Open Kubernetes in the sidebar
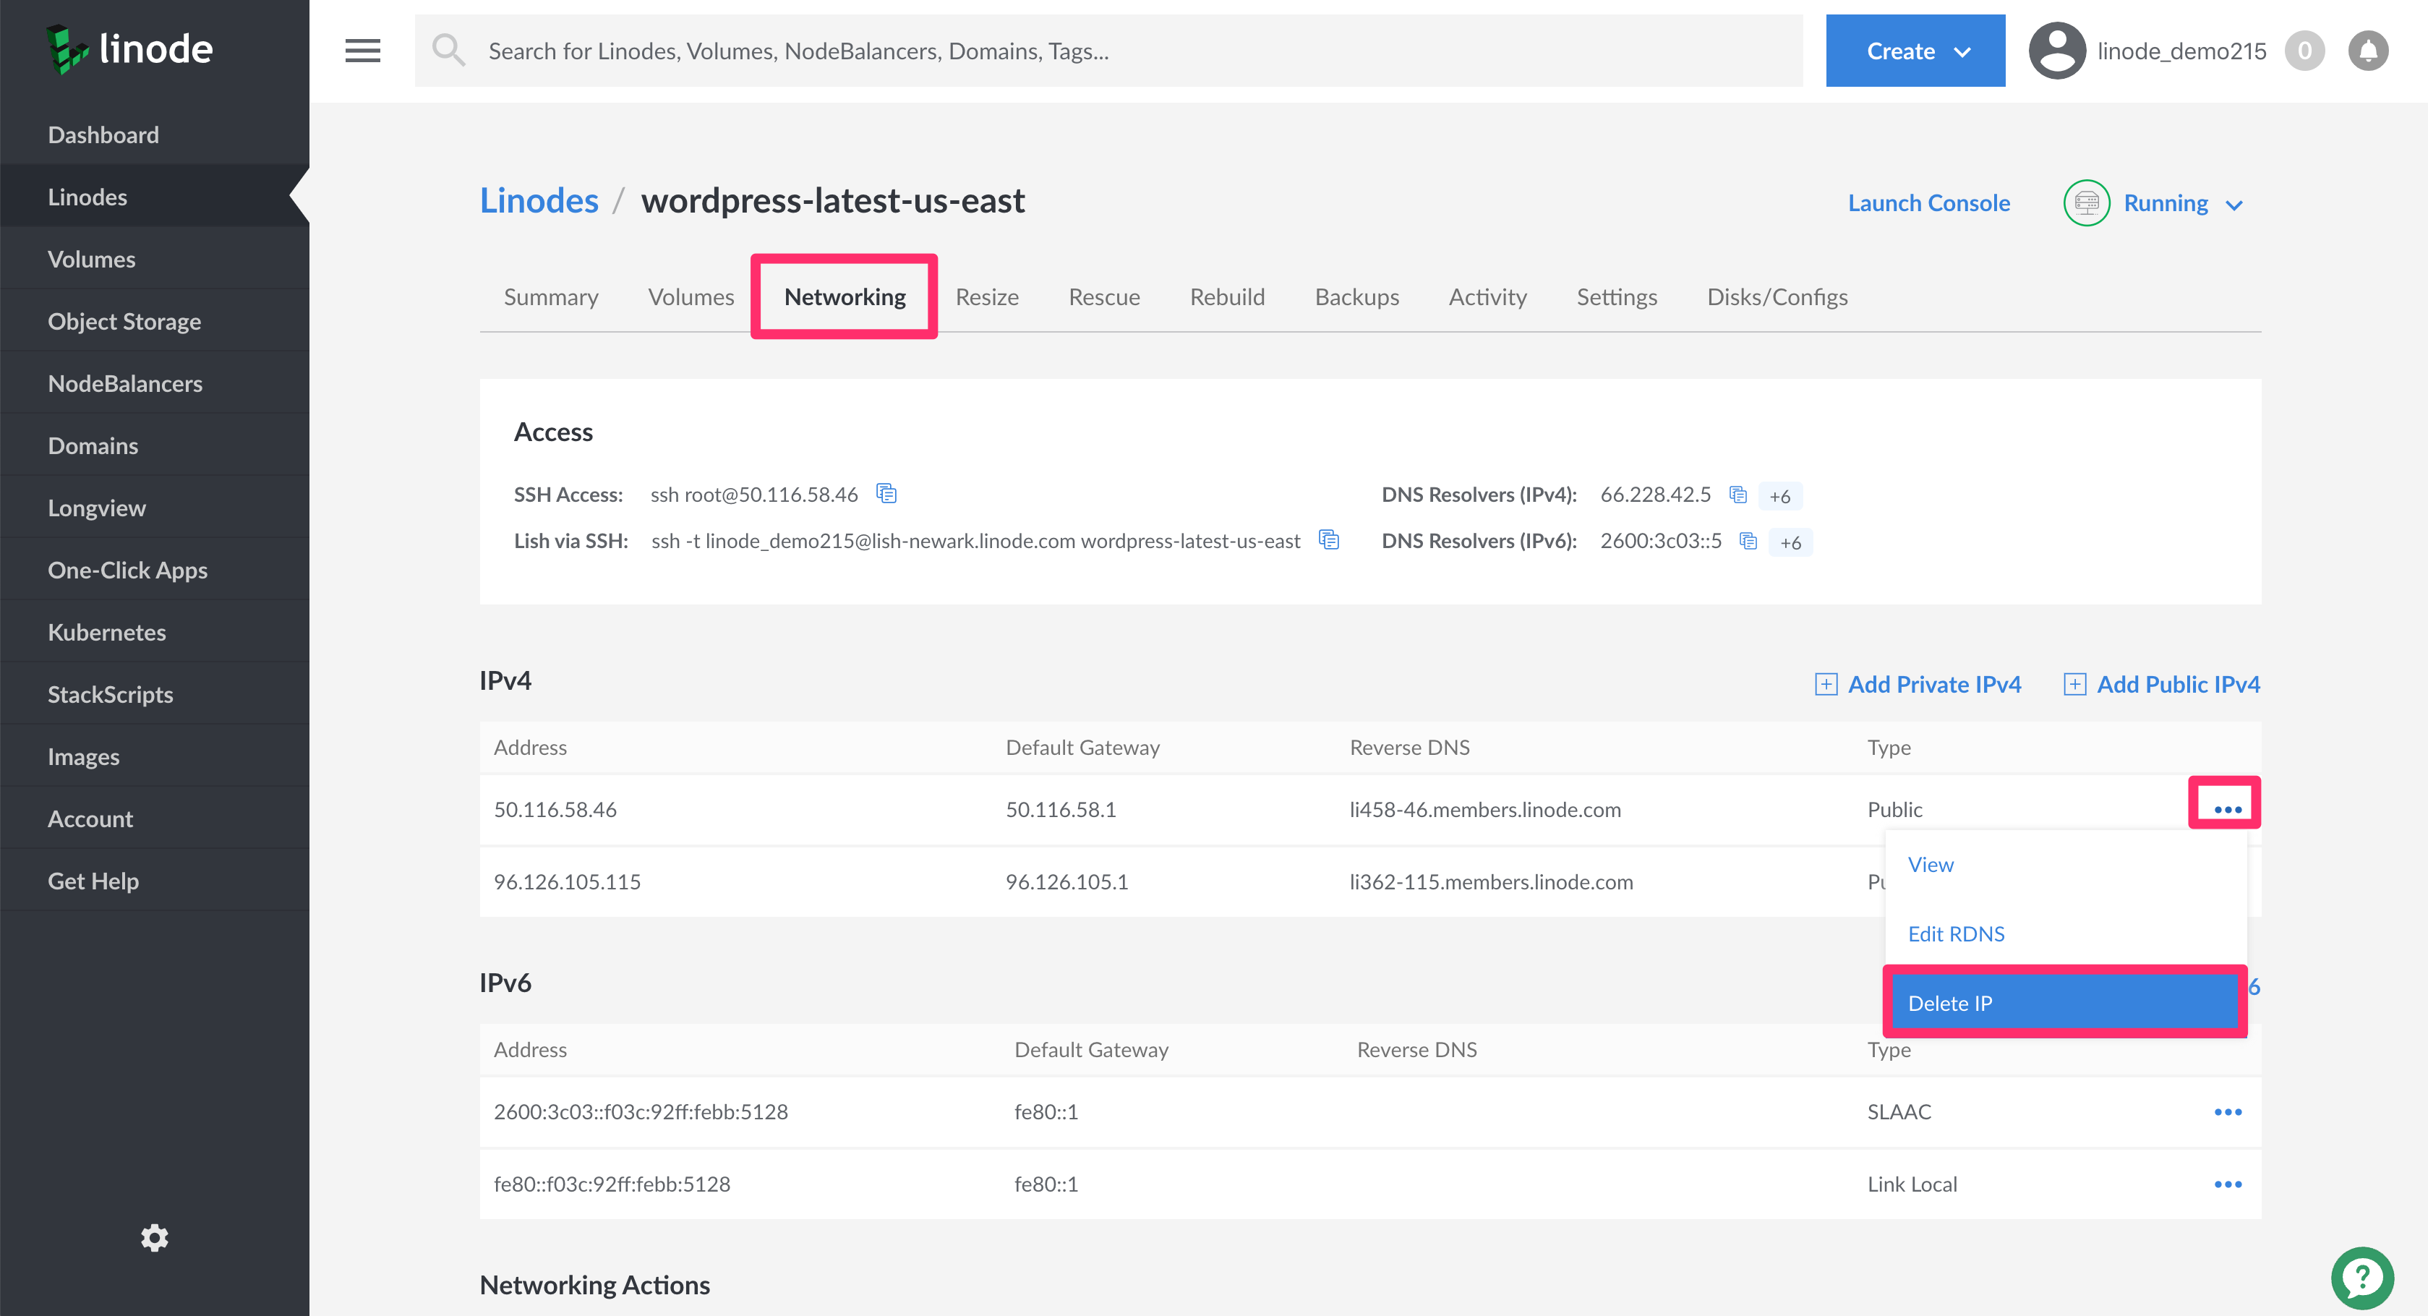The image size is (2428, 1316). pyautogui.click(x=106, y=631)
